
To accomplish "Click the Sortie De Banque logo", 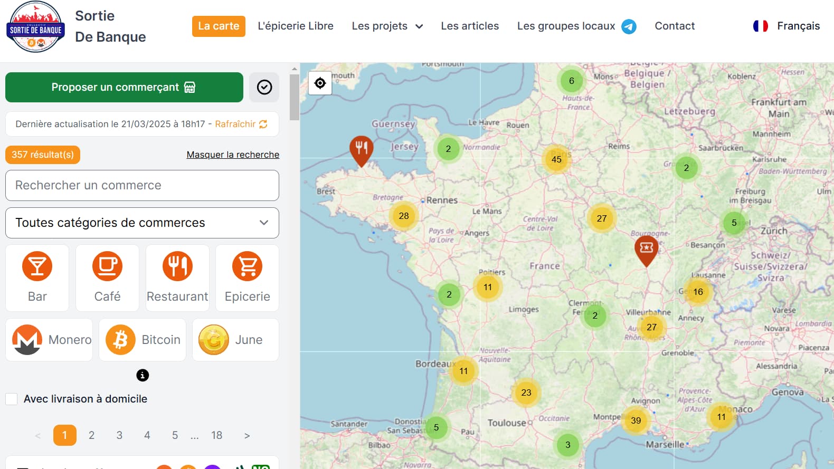I will click(36, 27).
